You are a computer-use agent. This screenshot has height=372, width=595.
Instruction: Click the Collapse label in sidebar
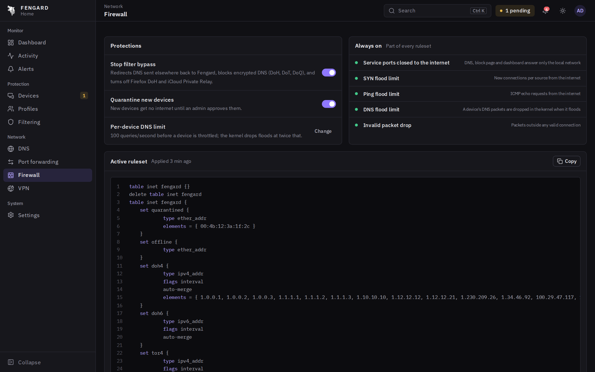[29, 362]
